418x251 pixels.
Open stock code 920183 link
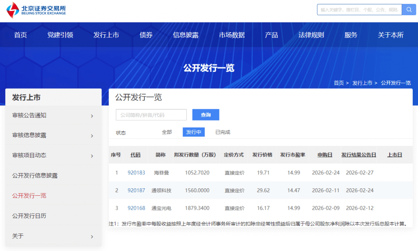coord(136,173)
